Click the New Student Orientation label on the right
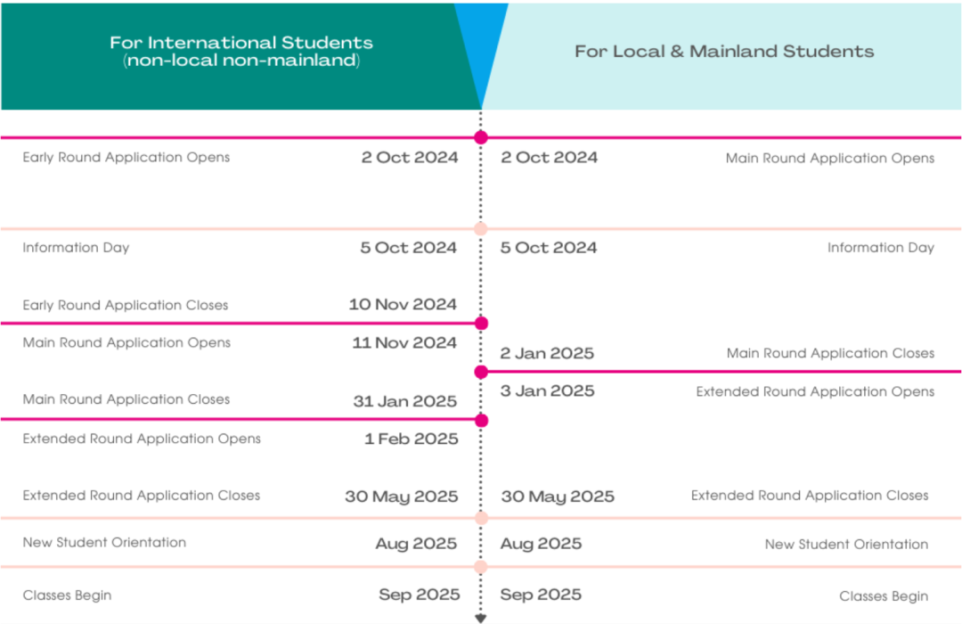This screenshot has width=962, height=624. click(847, 544)
